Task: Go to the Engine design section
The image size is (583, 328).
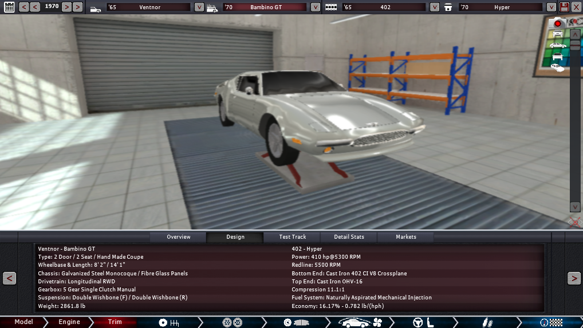Action: (69, 322)
